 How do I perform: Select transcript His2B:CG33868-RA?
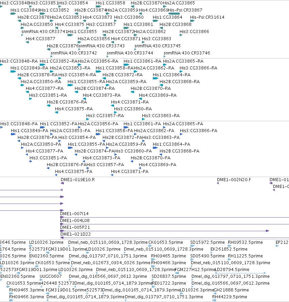180,81
